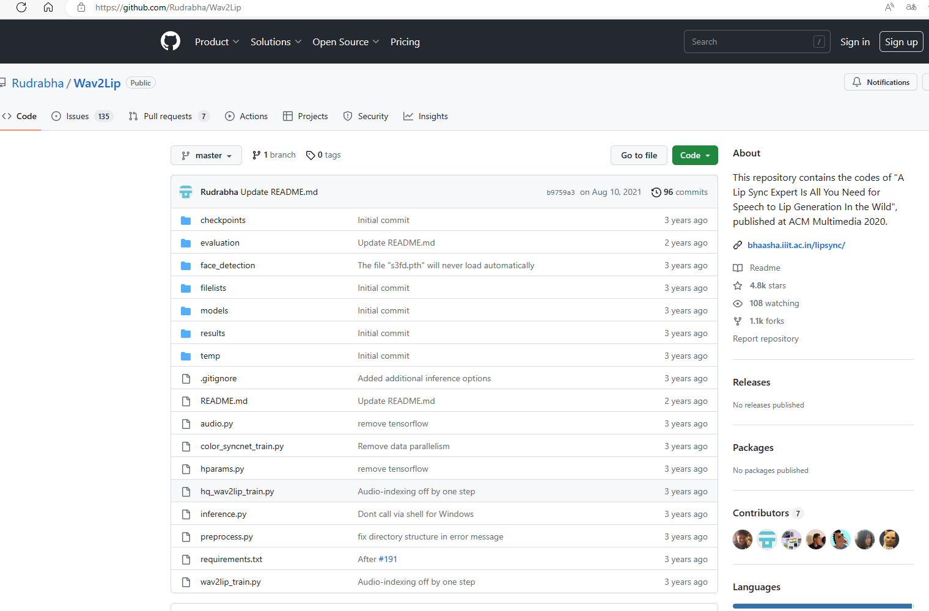Click the Rudrabha avatar in the latest commit row
The height and width of the screenshot is (611, 929).
(186, 192)
